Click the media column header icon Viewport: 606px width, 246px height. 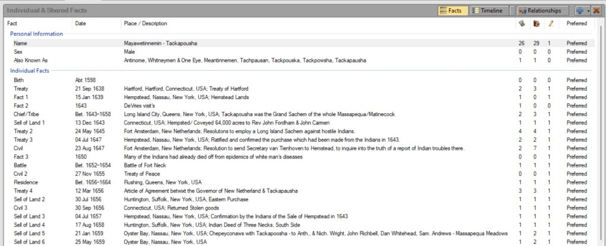(x=536, y=24)
